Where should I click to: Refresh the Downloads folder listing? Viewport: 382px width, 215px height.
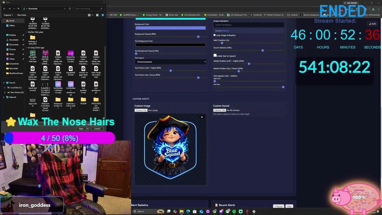coord(70,9)
